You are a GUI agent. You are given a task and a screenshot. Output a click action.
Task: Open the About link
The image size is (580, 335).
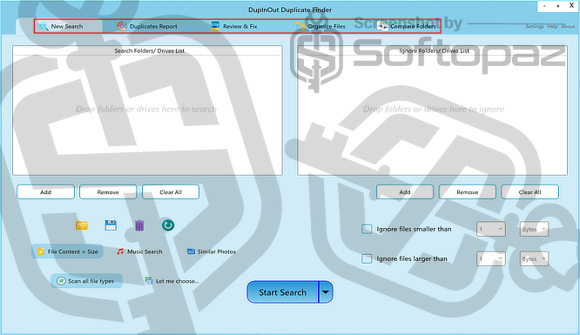coord(568,27)
